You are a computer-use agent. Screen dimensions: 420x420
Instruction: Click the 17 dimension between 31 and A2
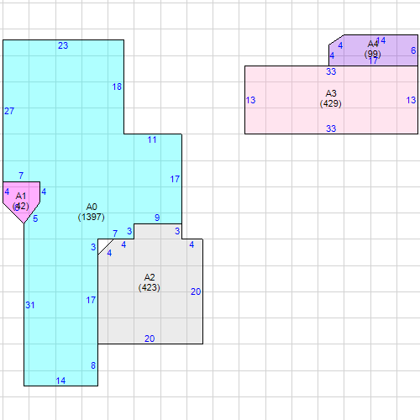tap(91, 300)
